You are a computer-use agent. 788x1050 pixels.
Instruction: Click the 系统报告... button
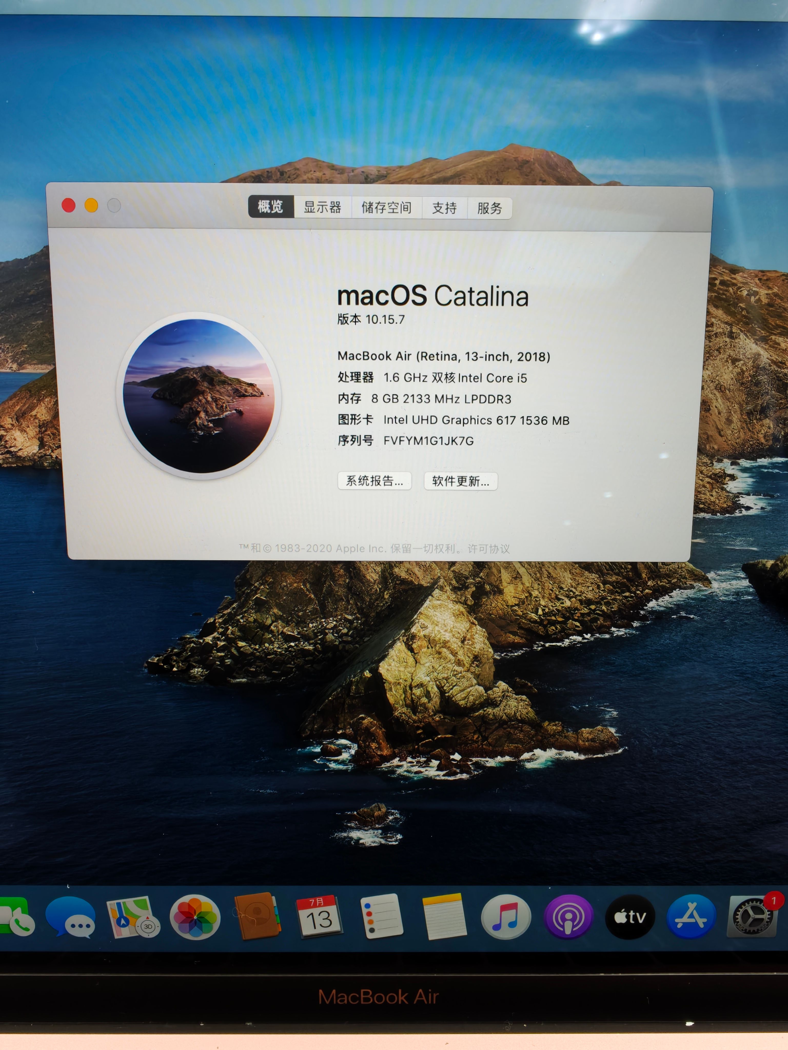[374, 481]
